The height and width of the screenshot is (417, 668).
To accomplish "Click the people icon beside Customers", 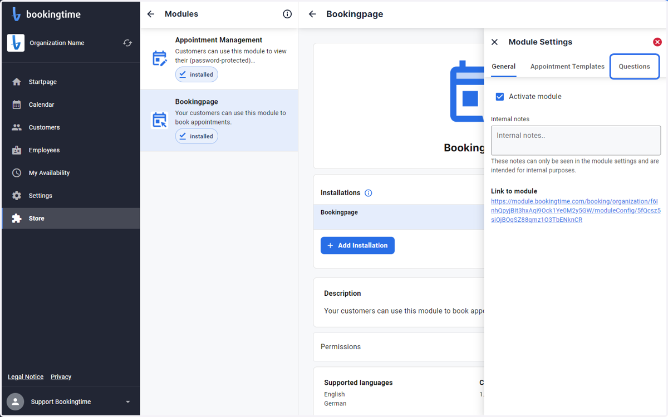I will [17, 127].
